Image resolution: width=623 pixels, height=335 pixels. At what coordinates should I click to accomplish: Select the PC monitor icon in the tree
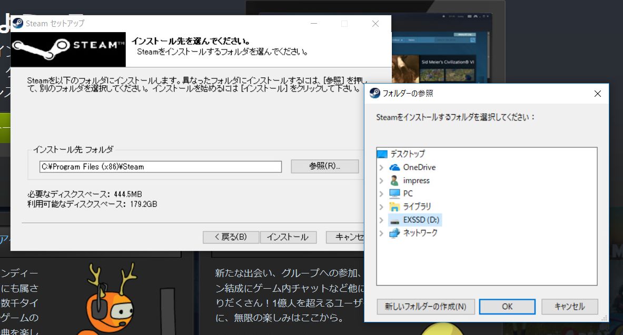[393, 194]
